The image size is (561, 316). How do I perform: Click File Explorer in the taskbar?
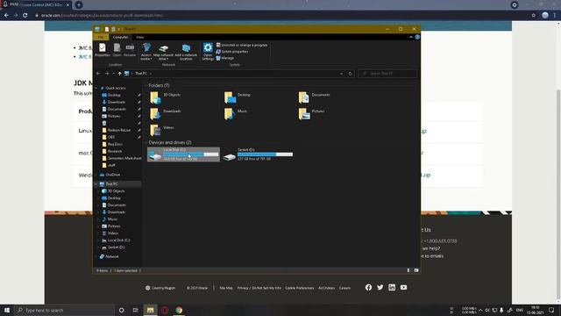click(x=150, y=310)
